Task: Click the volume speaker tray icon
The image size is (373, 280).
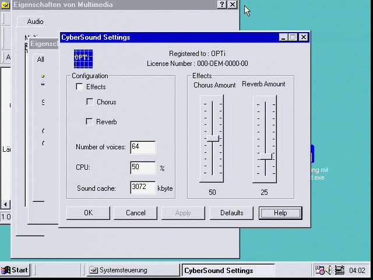Action: pyautogui.click(x=329, y=270)
